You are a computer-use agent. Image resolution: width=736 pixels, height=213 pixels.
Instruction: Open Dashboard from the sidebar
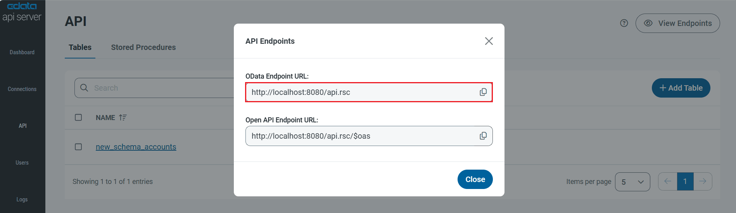tap(22, 52)
